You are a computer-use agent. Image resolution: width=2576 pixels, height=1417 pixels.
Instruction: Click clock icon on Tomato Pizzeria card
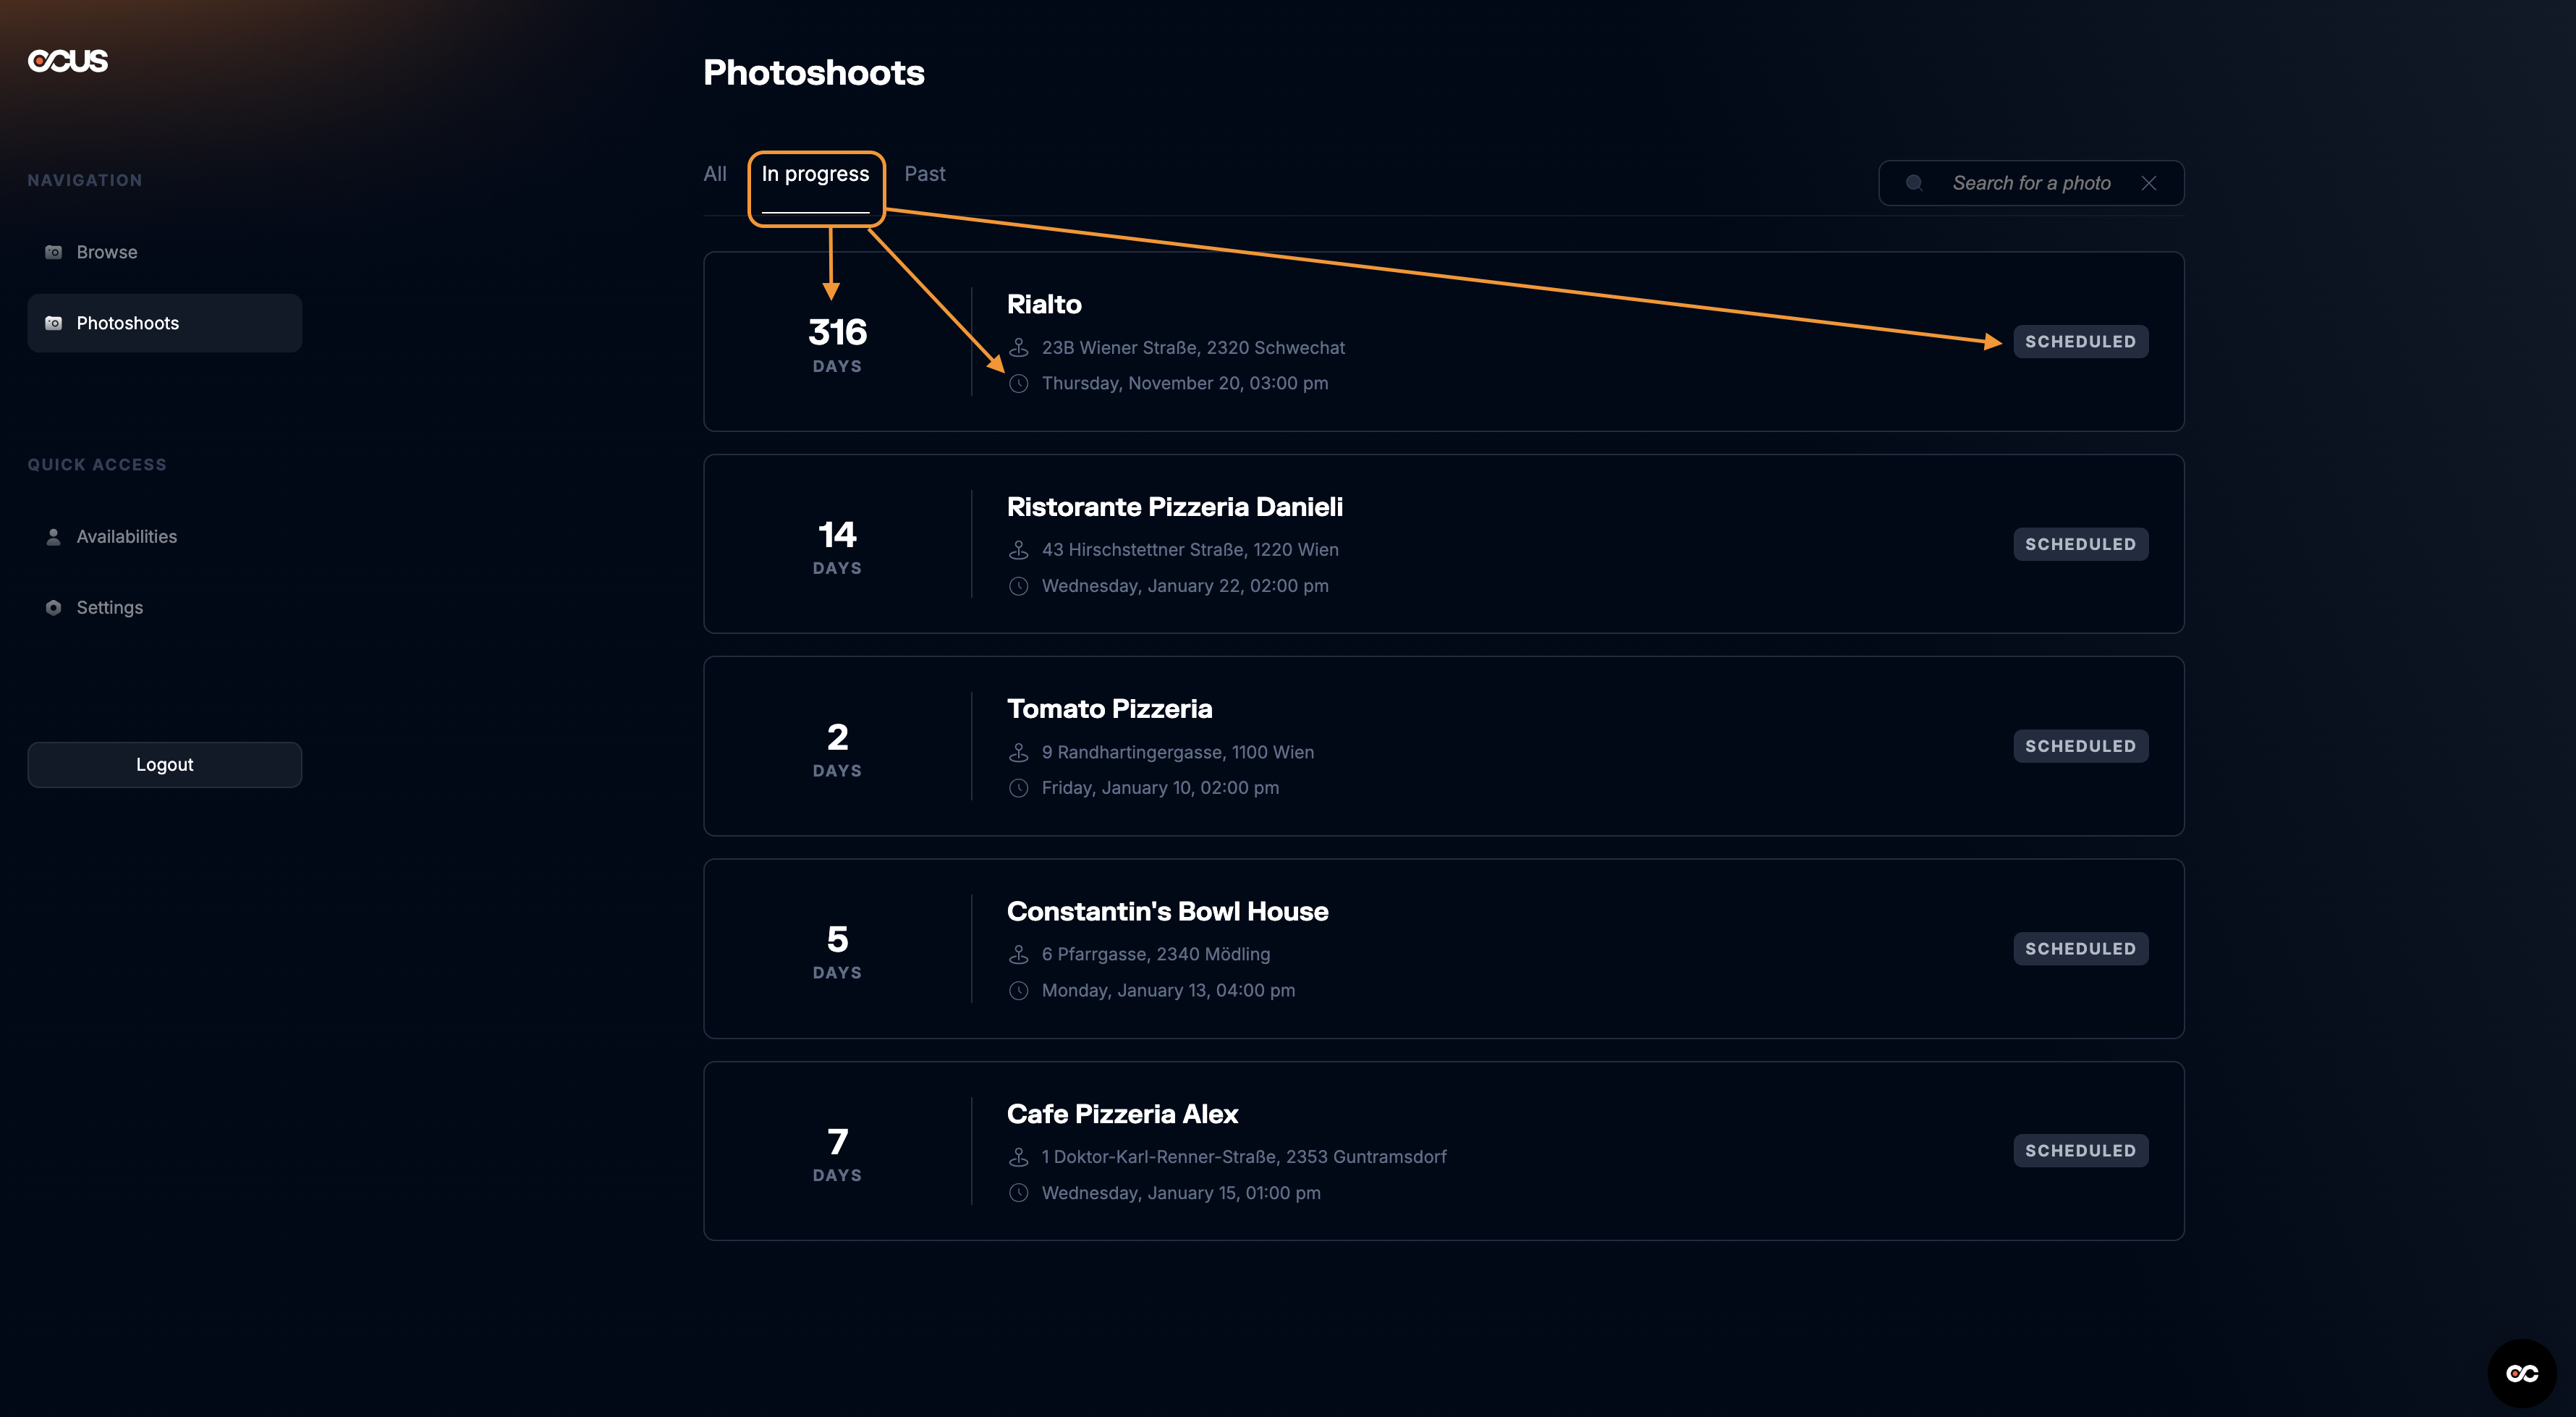pos(1018,788)
